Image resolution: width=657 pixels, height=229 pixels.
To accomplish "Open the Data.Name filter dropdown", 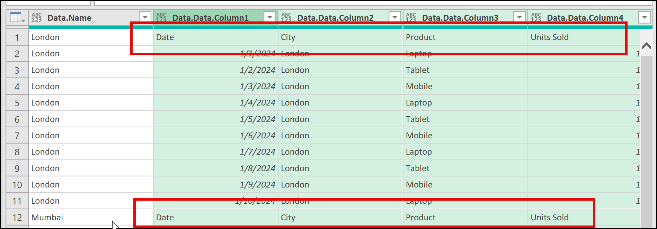I will point(145,17).
